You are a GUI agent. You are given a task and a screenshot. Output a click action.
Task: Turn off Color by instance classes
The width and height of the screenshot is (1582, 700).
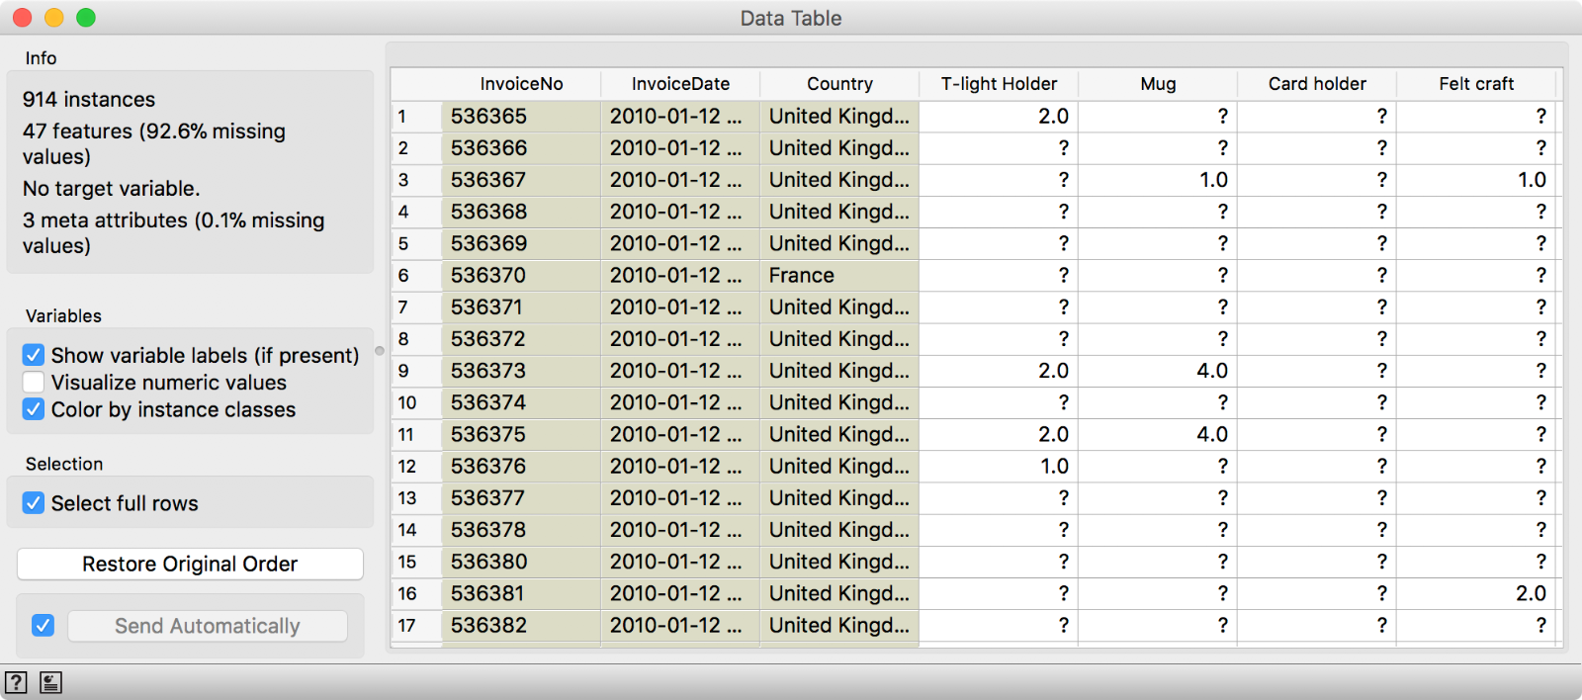[x=34, y=409]
